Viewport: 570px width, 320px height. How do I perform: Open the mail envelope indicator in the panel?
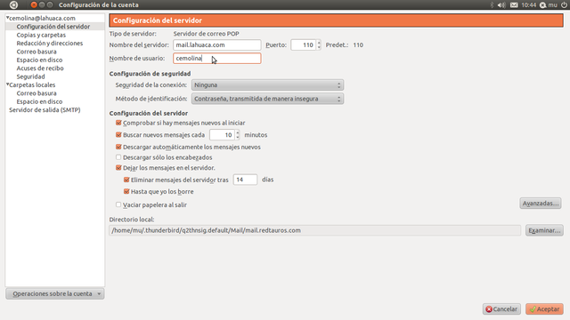click(514, 4)
